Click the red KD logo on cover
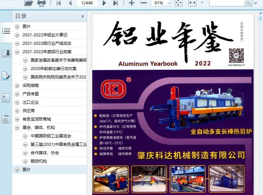 point(113,89)
